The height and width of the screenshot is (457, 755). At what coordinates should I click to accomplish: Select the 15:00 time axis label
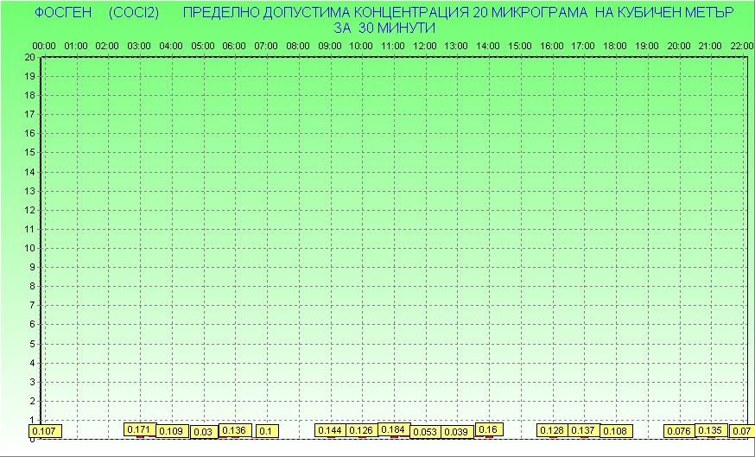tap(519, 47)
